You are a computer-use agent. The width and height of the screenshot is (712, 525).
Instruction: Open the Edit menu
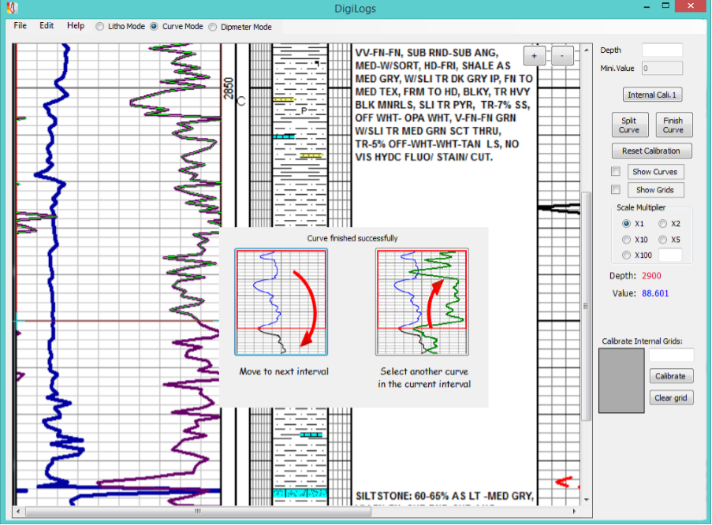point(47,26)
